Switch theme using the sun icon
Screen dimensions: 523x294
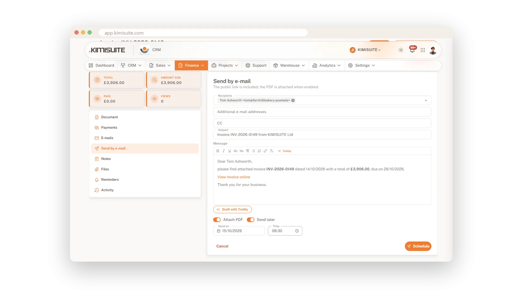point(401,50)
